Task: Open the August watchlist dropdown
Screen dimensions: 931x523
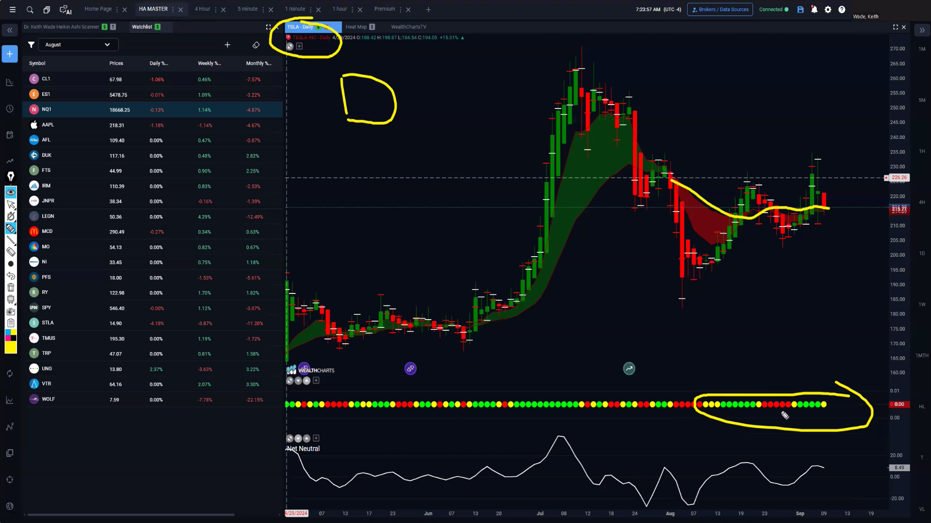Action: [78, 45]
